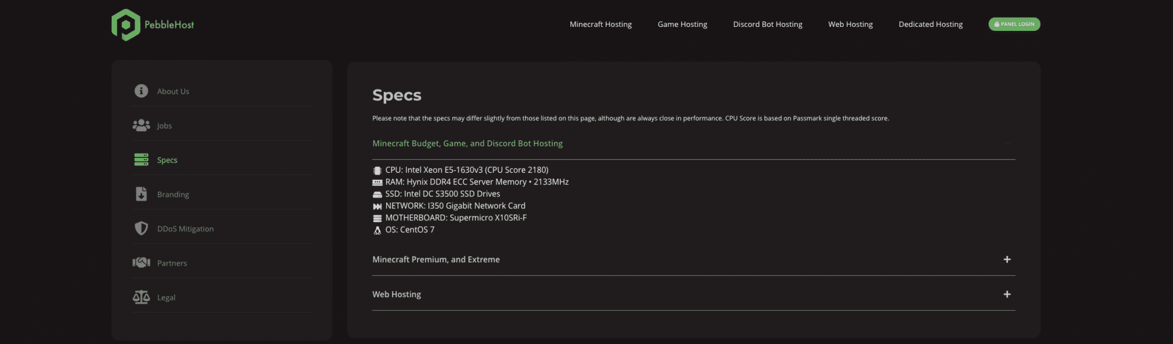Open the Game Hosting menu
The height and width of the screenshot is (344, 1173).
682,24
